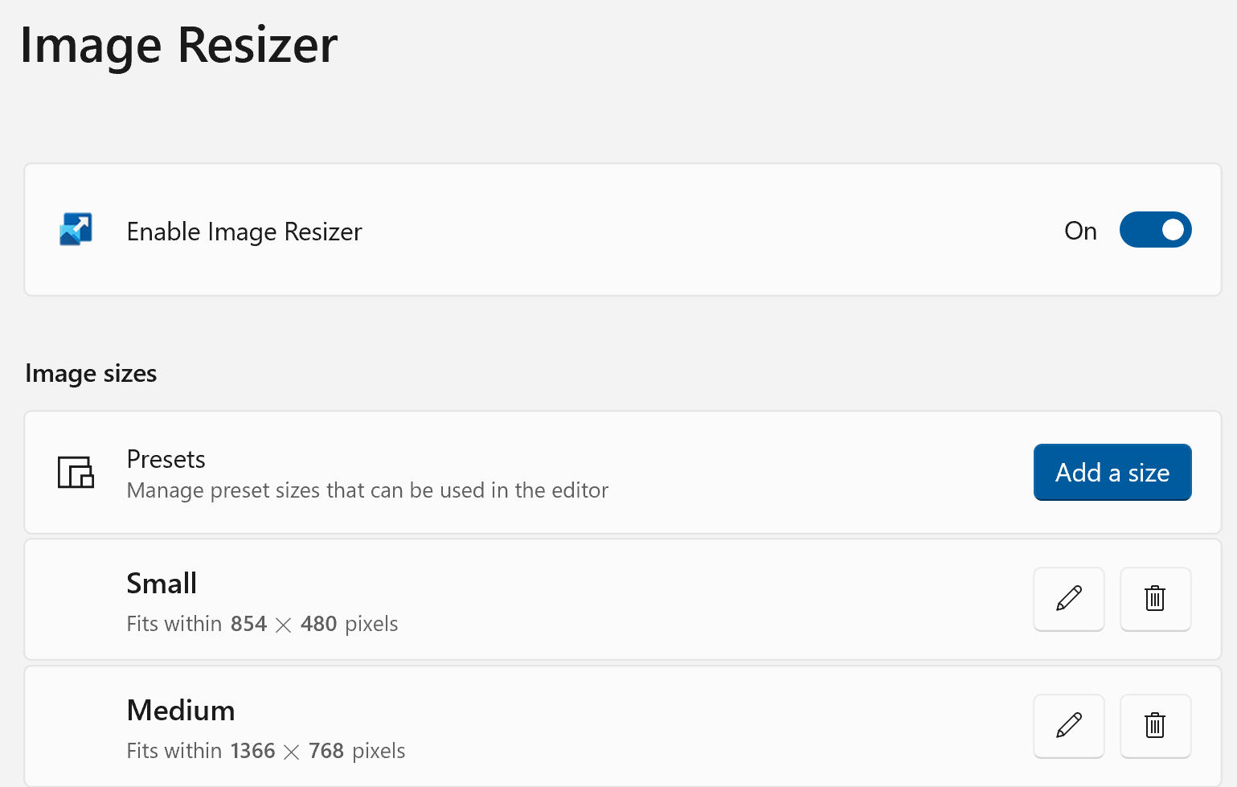Image resolution: width=1237 pixels, height=787 pixels.
Task: Click the Small preset's 854 width value
Action: (x=248, y=624)
